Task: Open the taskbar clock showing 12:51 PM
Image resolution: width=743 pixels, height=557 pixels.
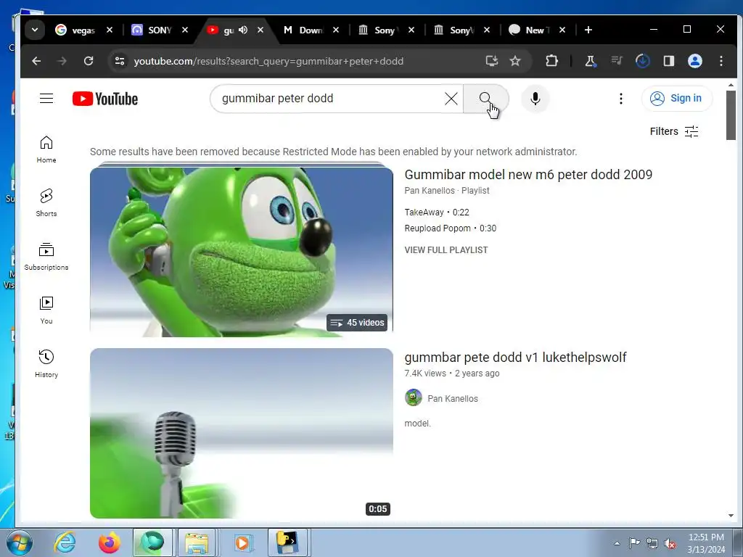Action: coord(705,543)
